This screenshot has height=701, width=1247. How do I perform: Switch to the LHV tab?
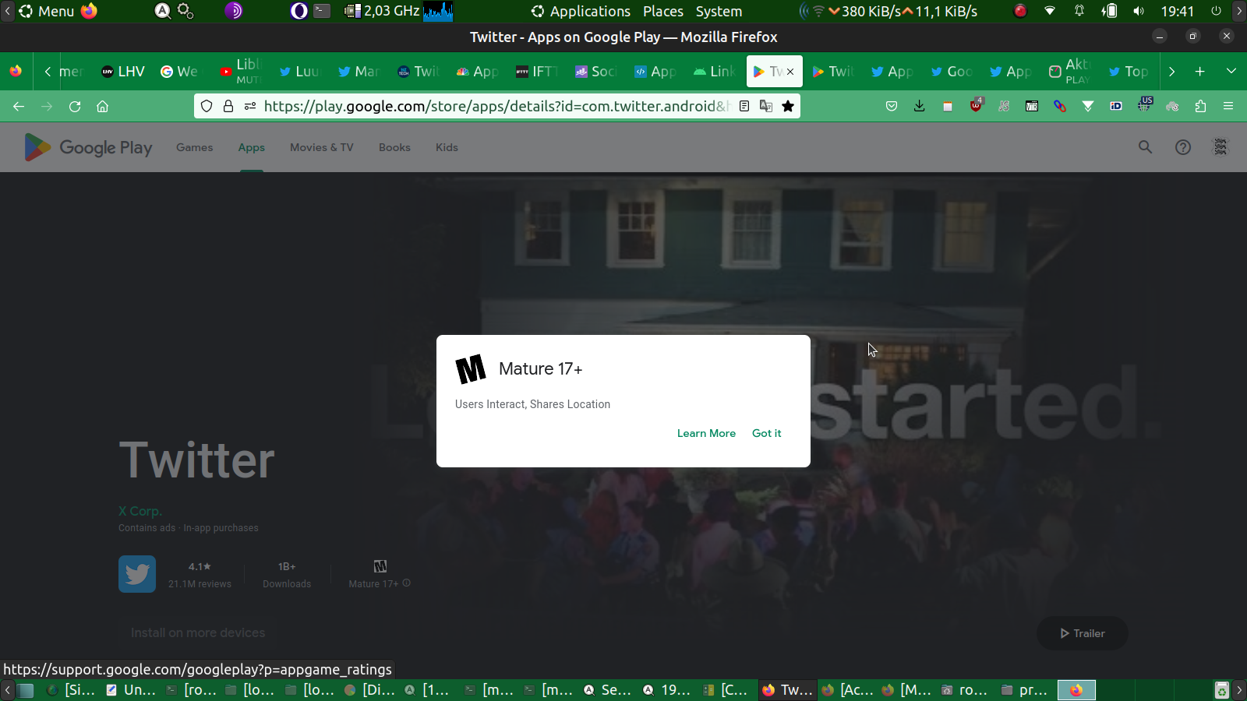coord(123,72)
